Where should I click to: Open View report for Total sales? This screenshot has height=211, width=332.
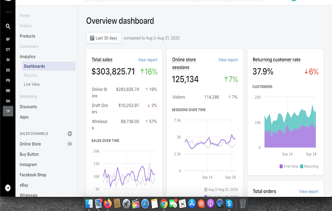147,60
